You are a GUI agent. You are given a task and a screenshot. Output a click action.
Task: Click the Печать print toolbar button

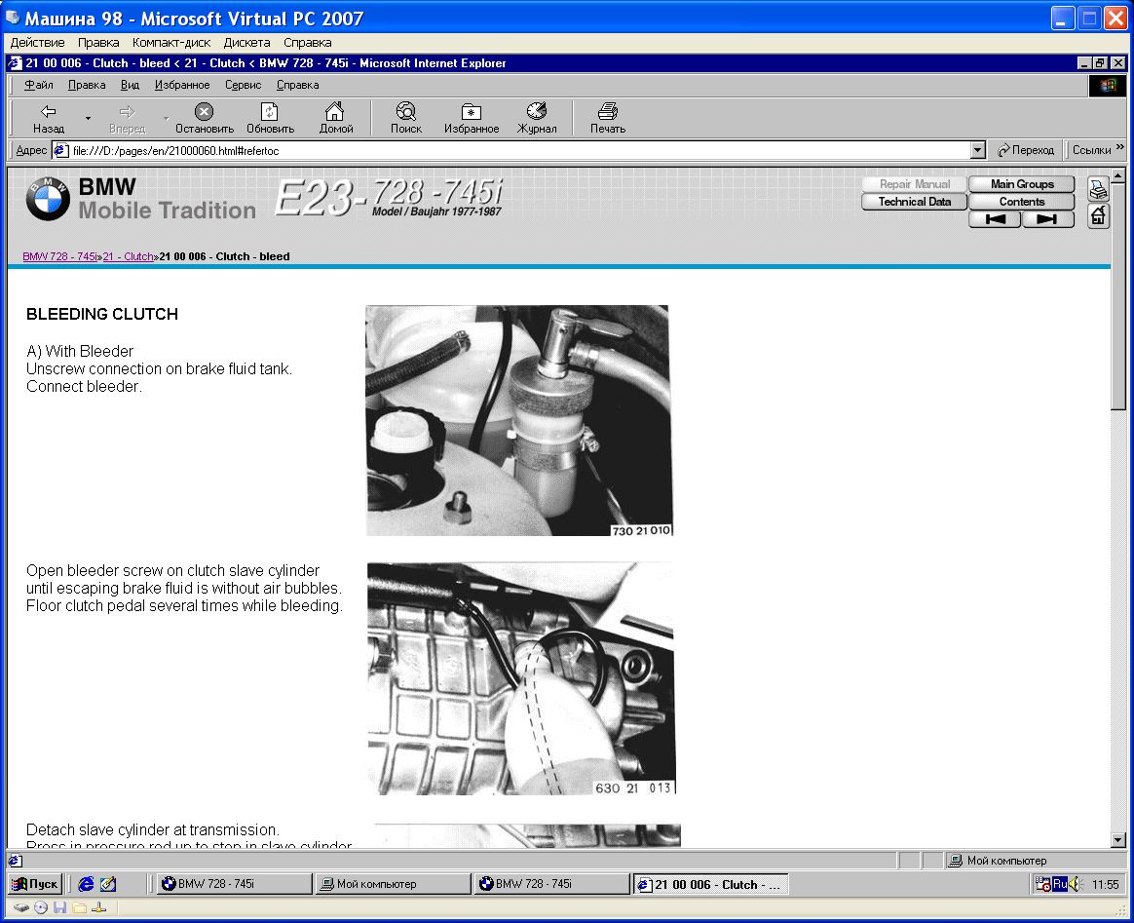click(607, 118)
